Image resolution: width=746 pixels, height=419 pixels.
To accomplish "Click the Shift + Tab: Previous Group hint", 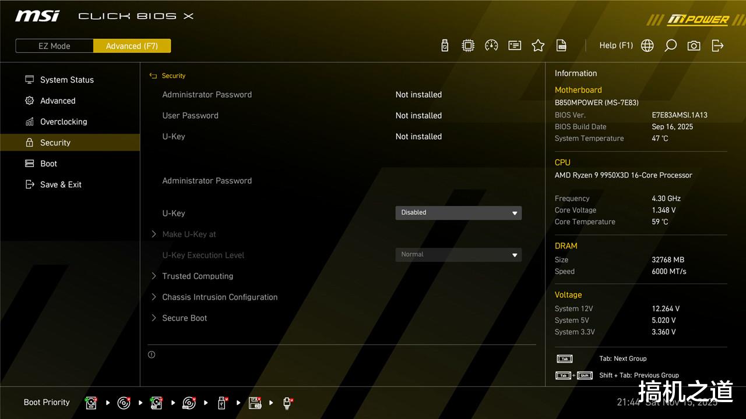I will click(x=639, y=375).
